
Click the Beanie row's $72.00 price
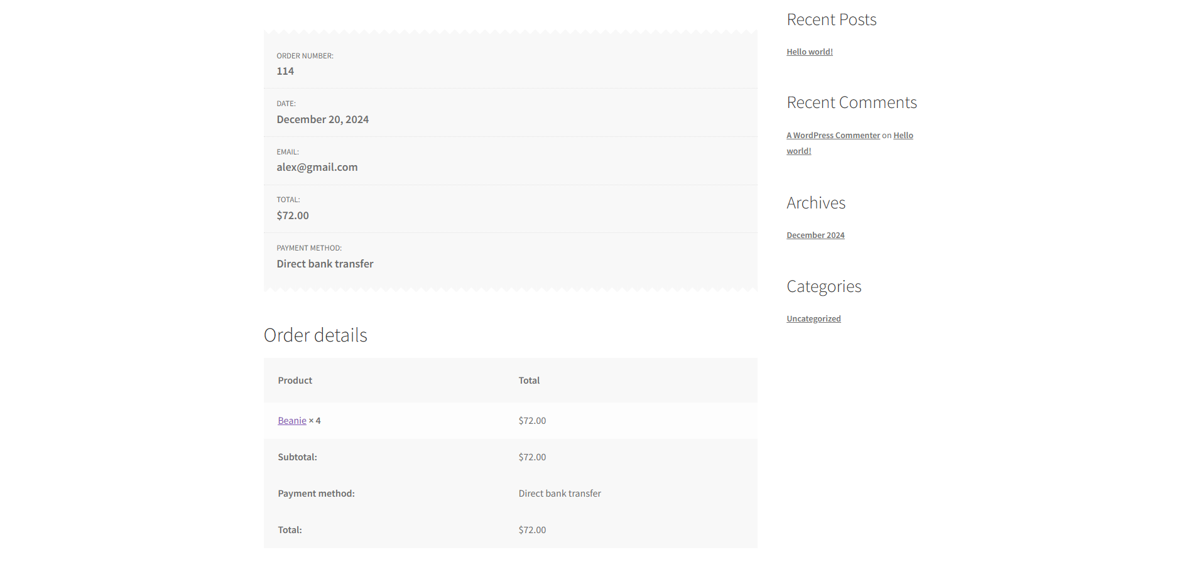(x=532, y=421)
